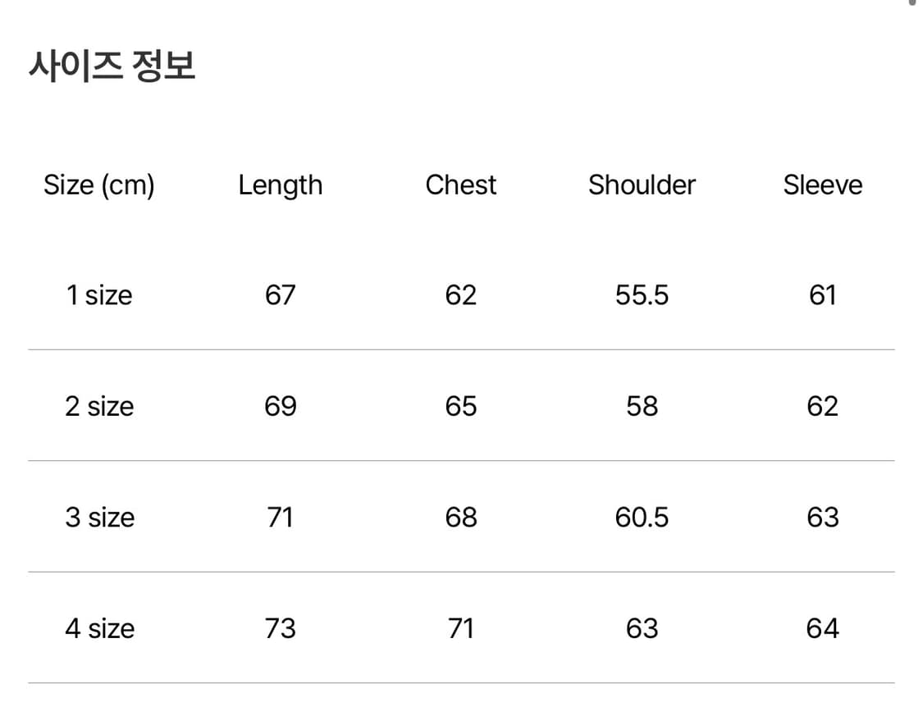Select the Length column header
Screen dimensions: 923x707
[280, 185]
